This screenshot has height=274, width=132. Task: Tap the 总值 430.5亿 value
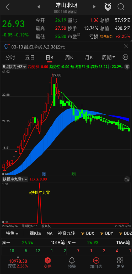click(x=123, y=28)
